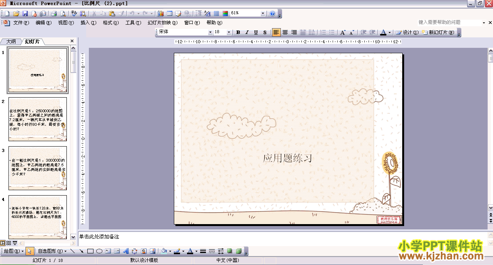This screenshot has width=493, height=265.
Task: Open the 3D style options
Action: pyautogui.click(x=239, y=251)
